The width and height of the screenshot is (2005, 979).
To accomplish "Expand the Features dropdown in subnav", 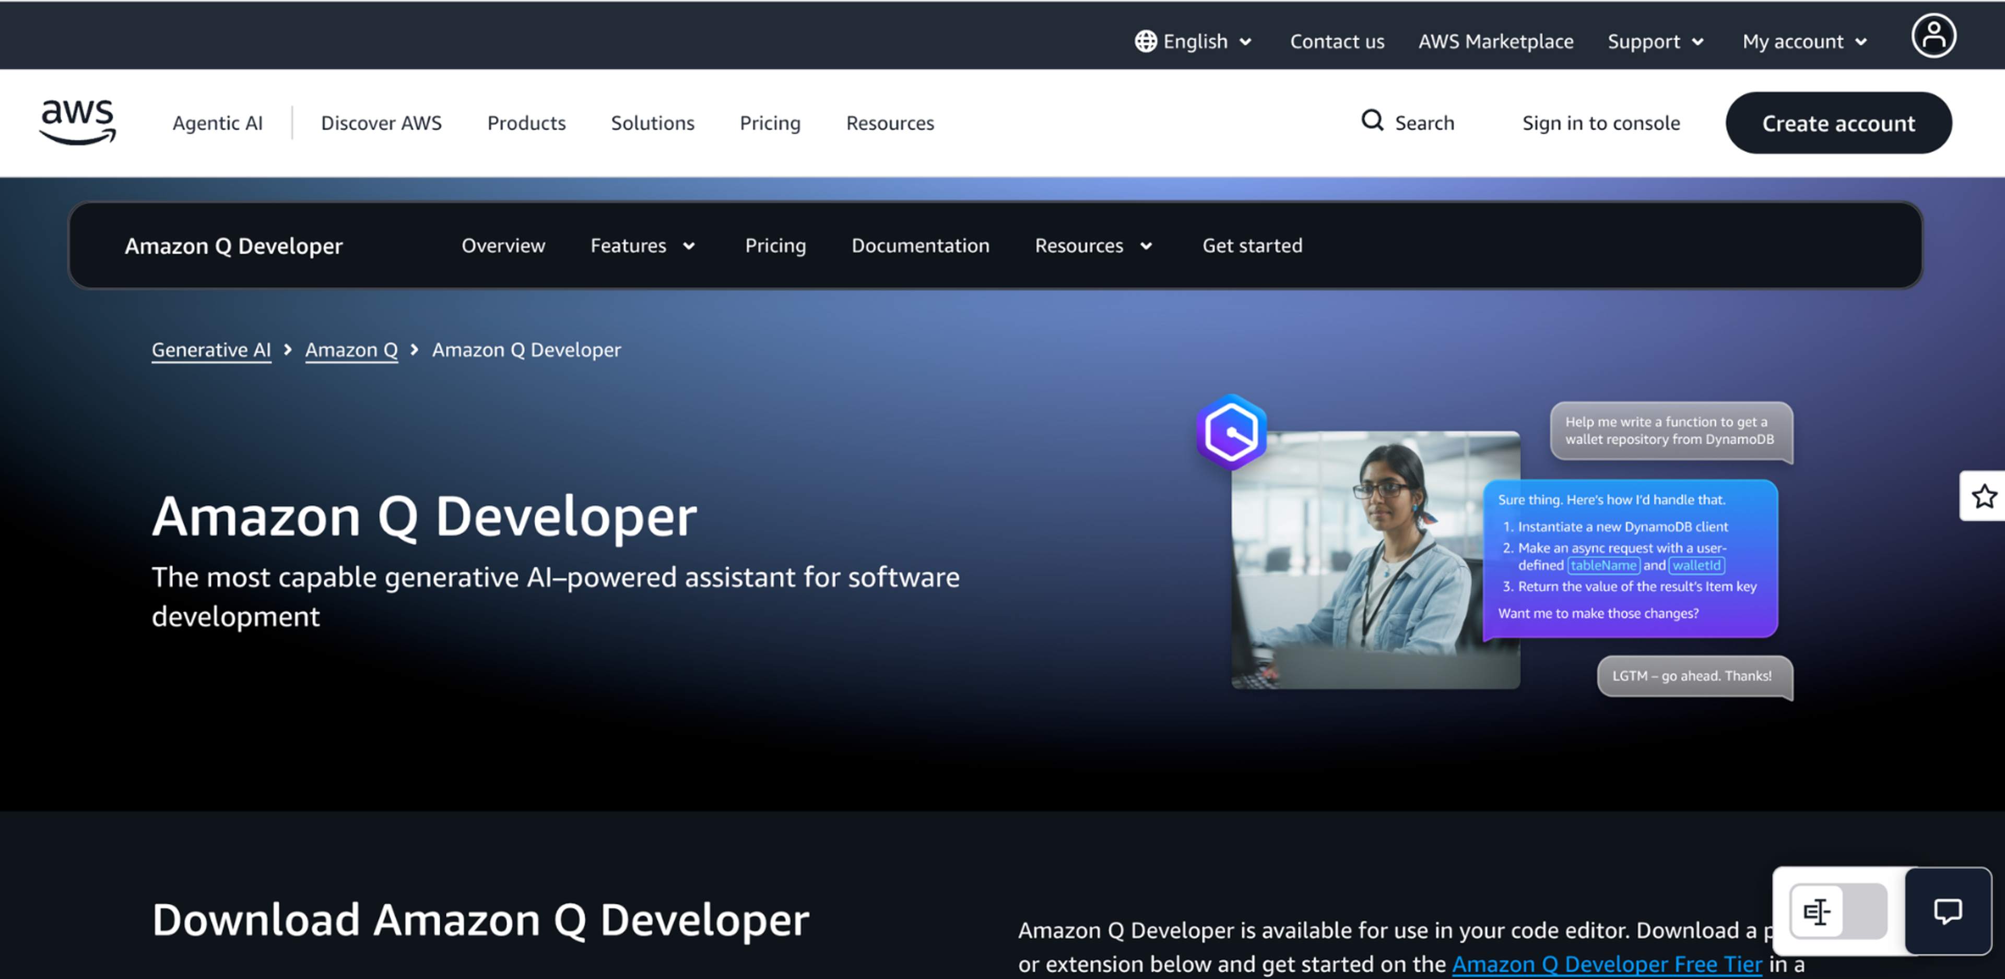I will [x=642, y=246].
